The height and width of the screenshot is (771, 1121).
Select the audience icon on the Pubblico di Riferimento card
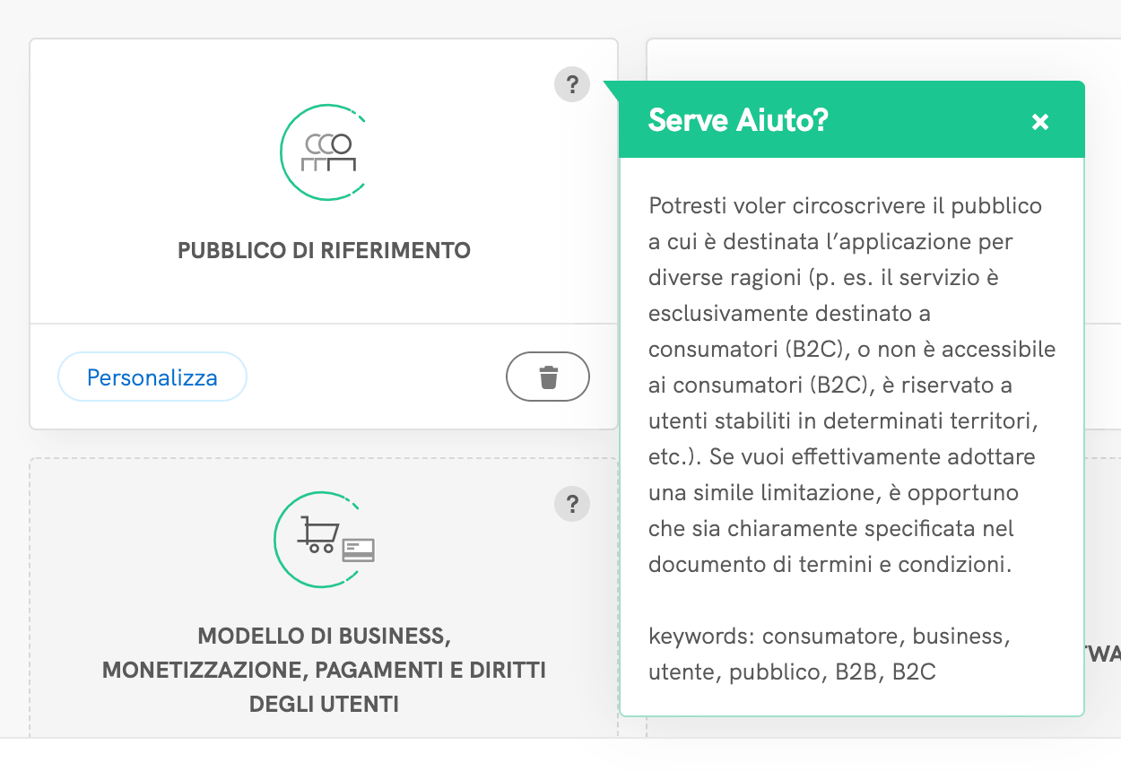324,152
